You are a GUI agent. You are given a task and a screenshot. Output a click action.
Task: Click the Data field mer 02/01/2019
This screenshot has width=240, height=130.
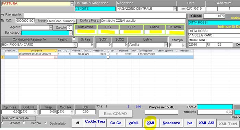click(x=191, y=9)
